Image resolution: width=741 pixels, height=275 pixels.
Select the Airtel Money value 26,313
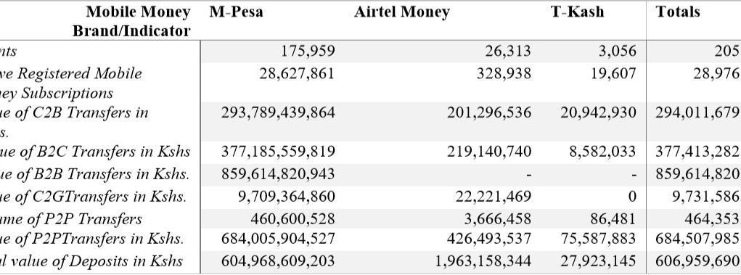point(508,51)
